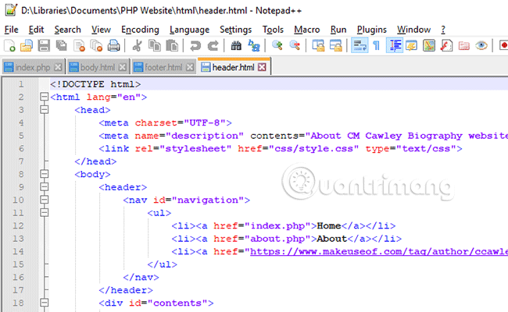The height and width of the screenshot is (312, 508).
Task: Open the File menu
Action: pos(12,30)
